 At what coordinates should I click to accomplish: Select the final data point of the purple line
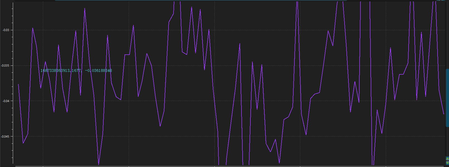(444, 114)
